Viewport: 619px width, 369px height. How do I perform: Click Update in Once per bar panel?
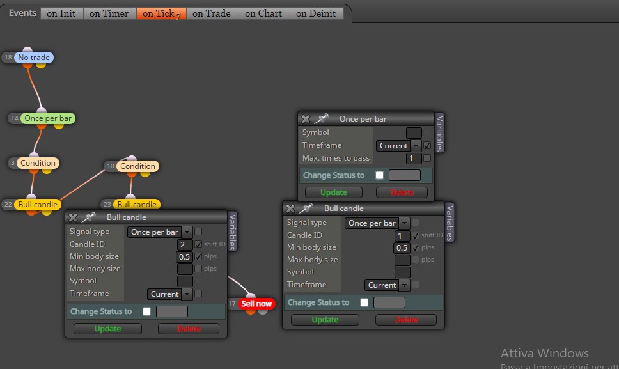[x=334, y=192]
